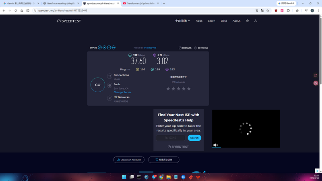Share the result on Facebook
This screenshot has height=181, width=322.
pos(109,47)
